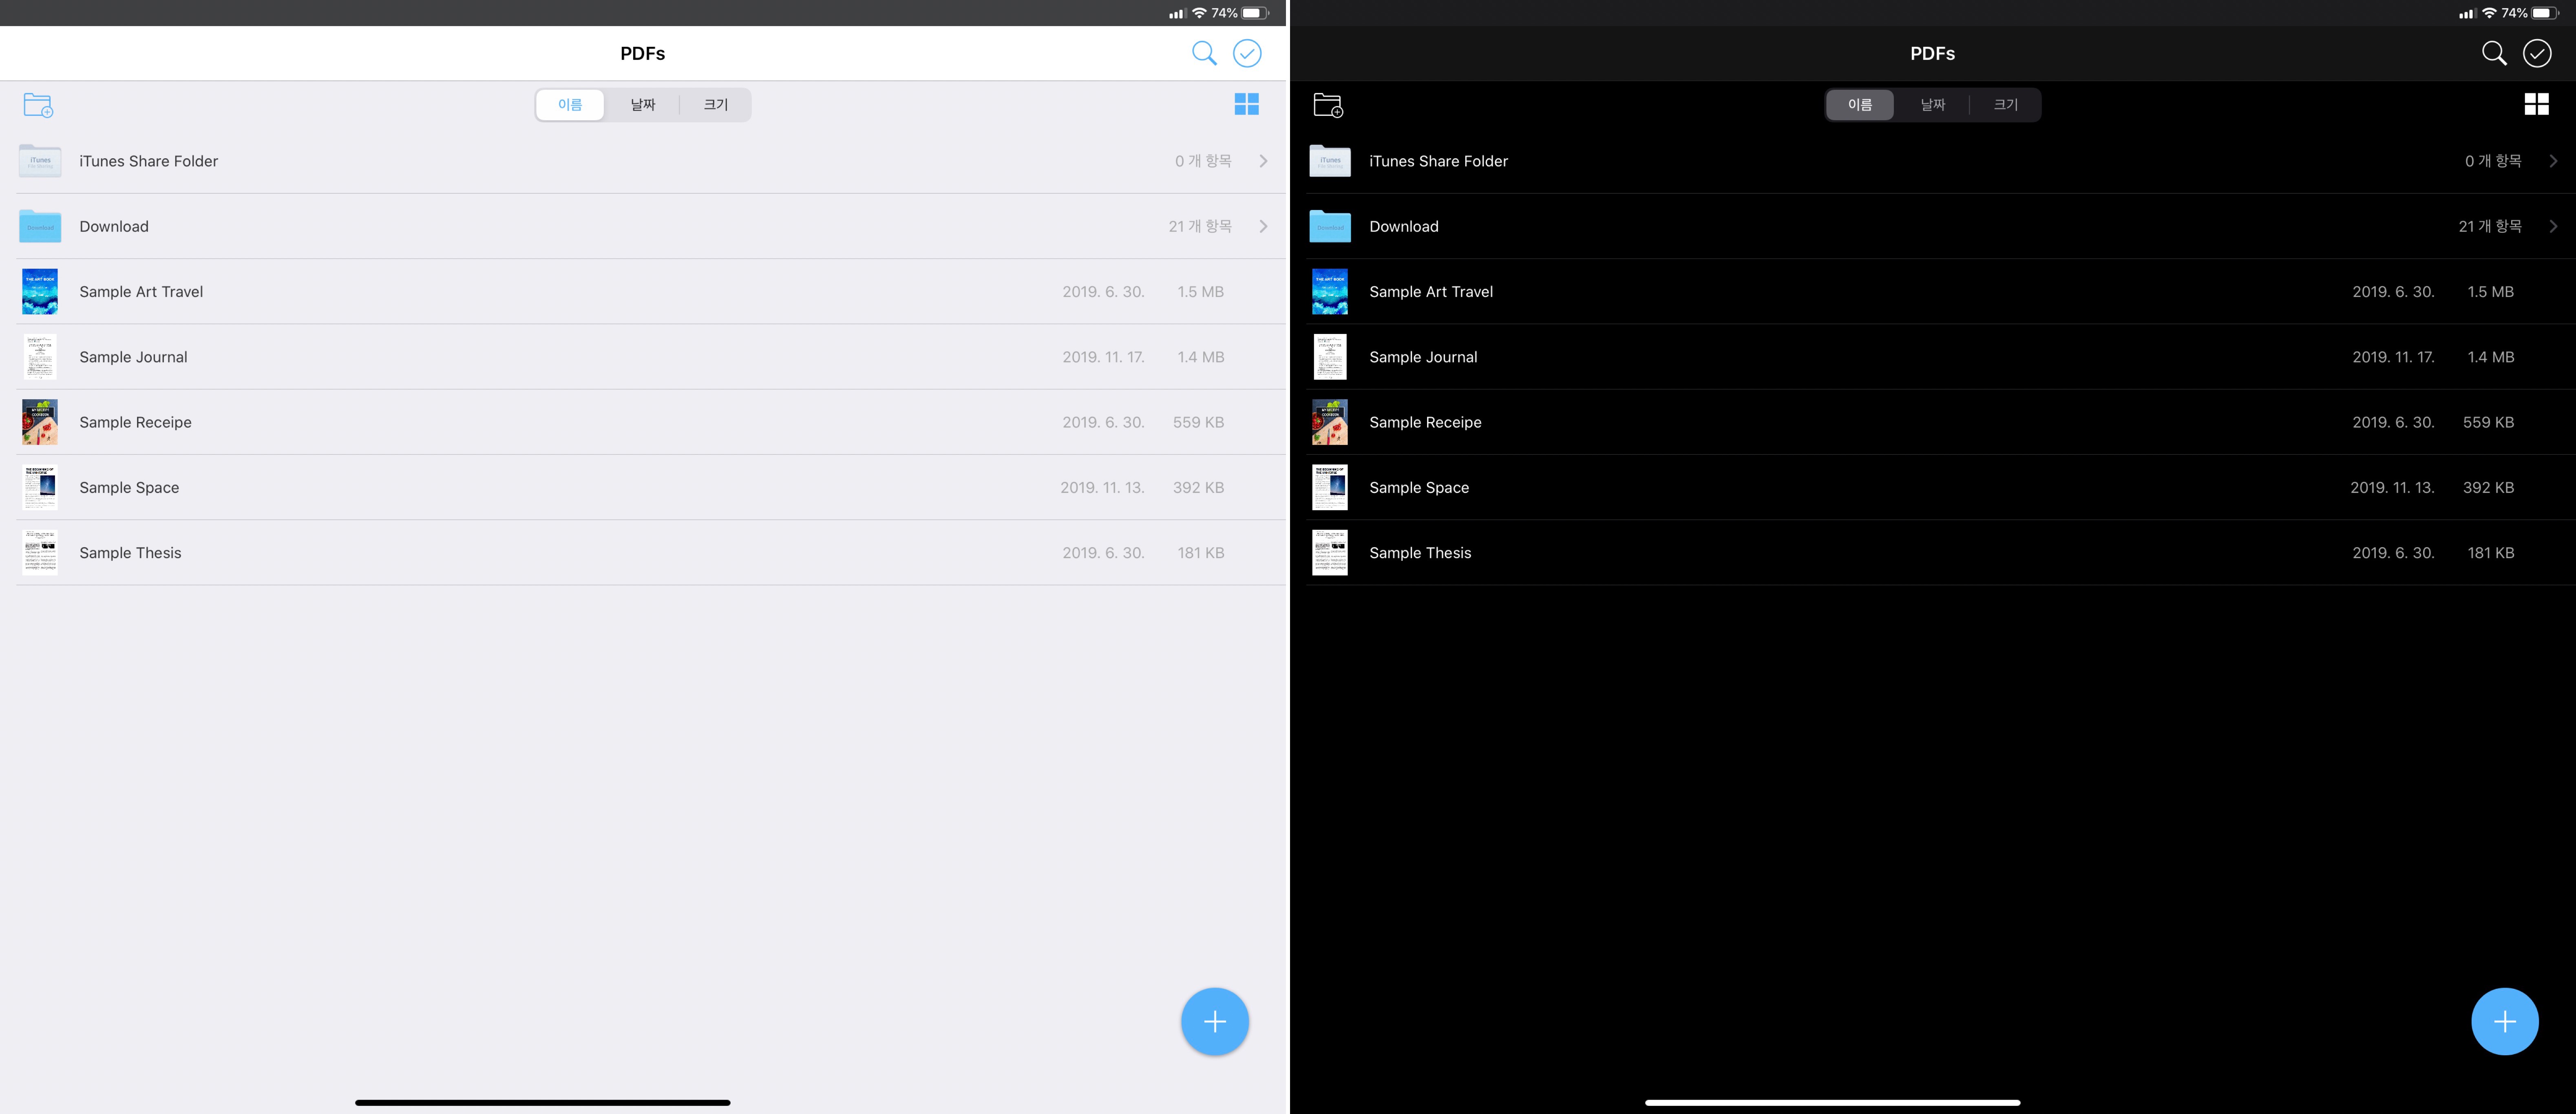Open Sample Art Travel thumbnail, light panel
The image size is (2576, 1114).
[40, 292]
